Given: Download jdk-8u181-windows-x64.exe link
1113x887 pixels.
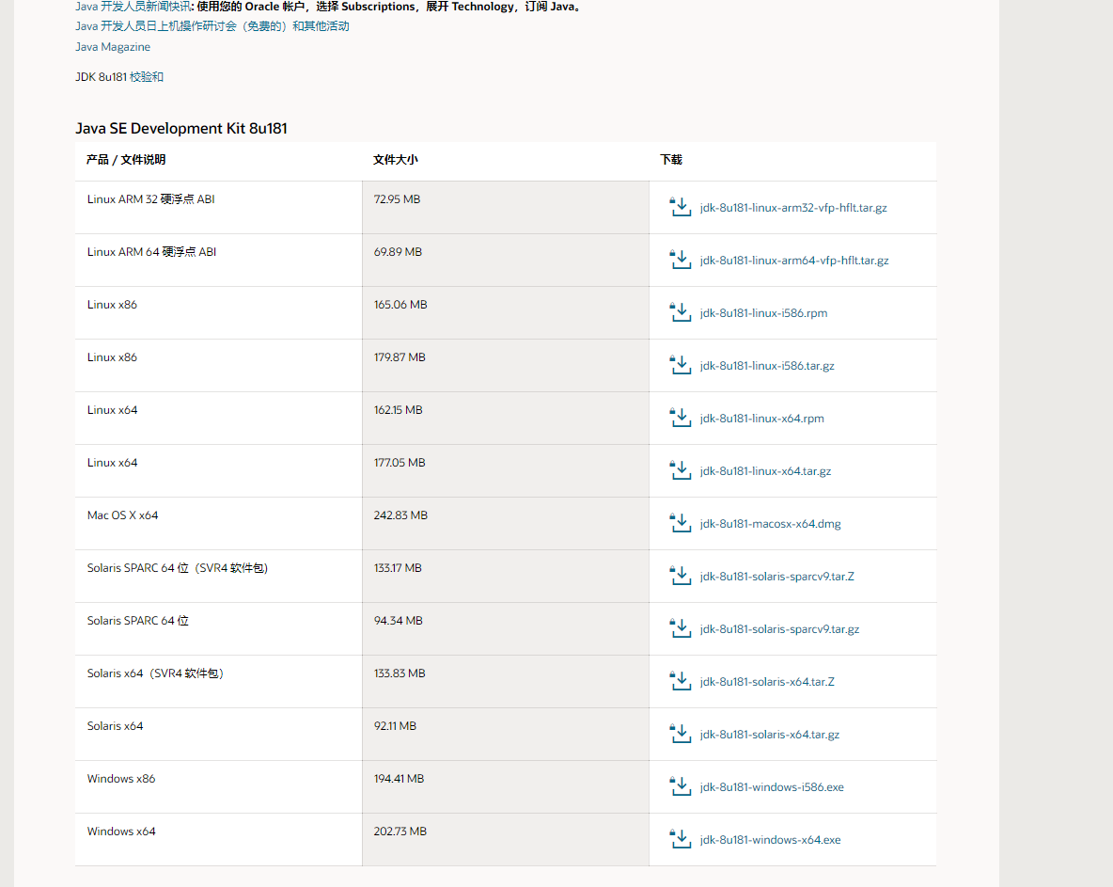Looking at the screenshot, I should tap(770, 839).
